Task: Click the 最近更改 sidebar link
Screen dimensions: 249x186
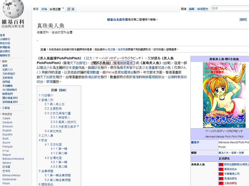Action: point(5,51)
